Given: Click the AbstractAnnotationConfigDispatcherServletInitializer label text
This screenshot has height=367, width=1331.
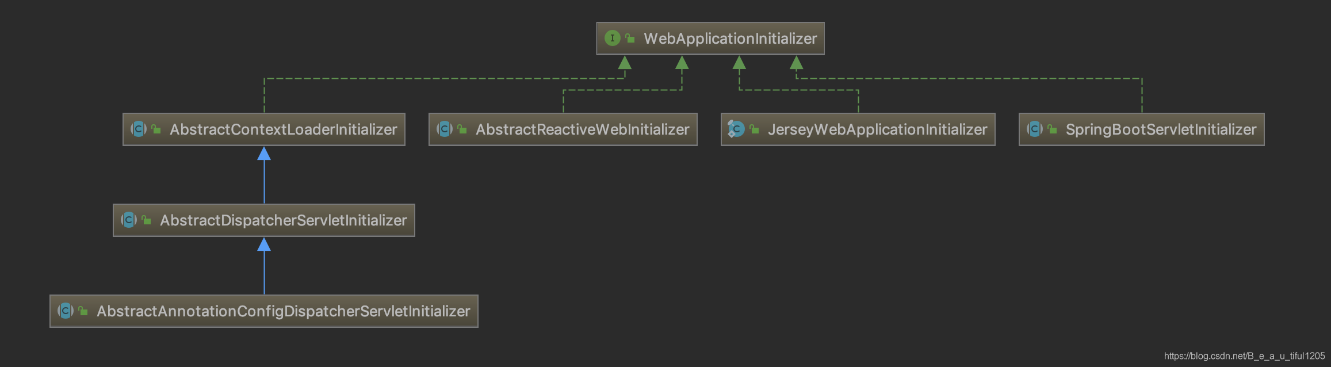Looking at the screenshot, I should click(x=284, y=311).
